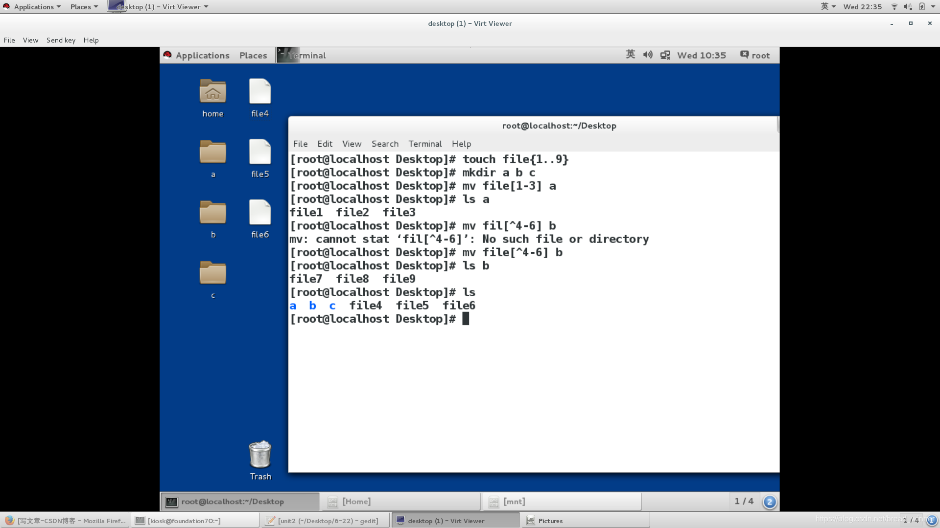Click the guest Red Hat Applications logo
The width and height of the screenshot is (940, 528).
click(x=167, y=55)
